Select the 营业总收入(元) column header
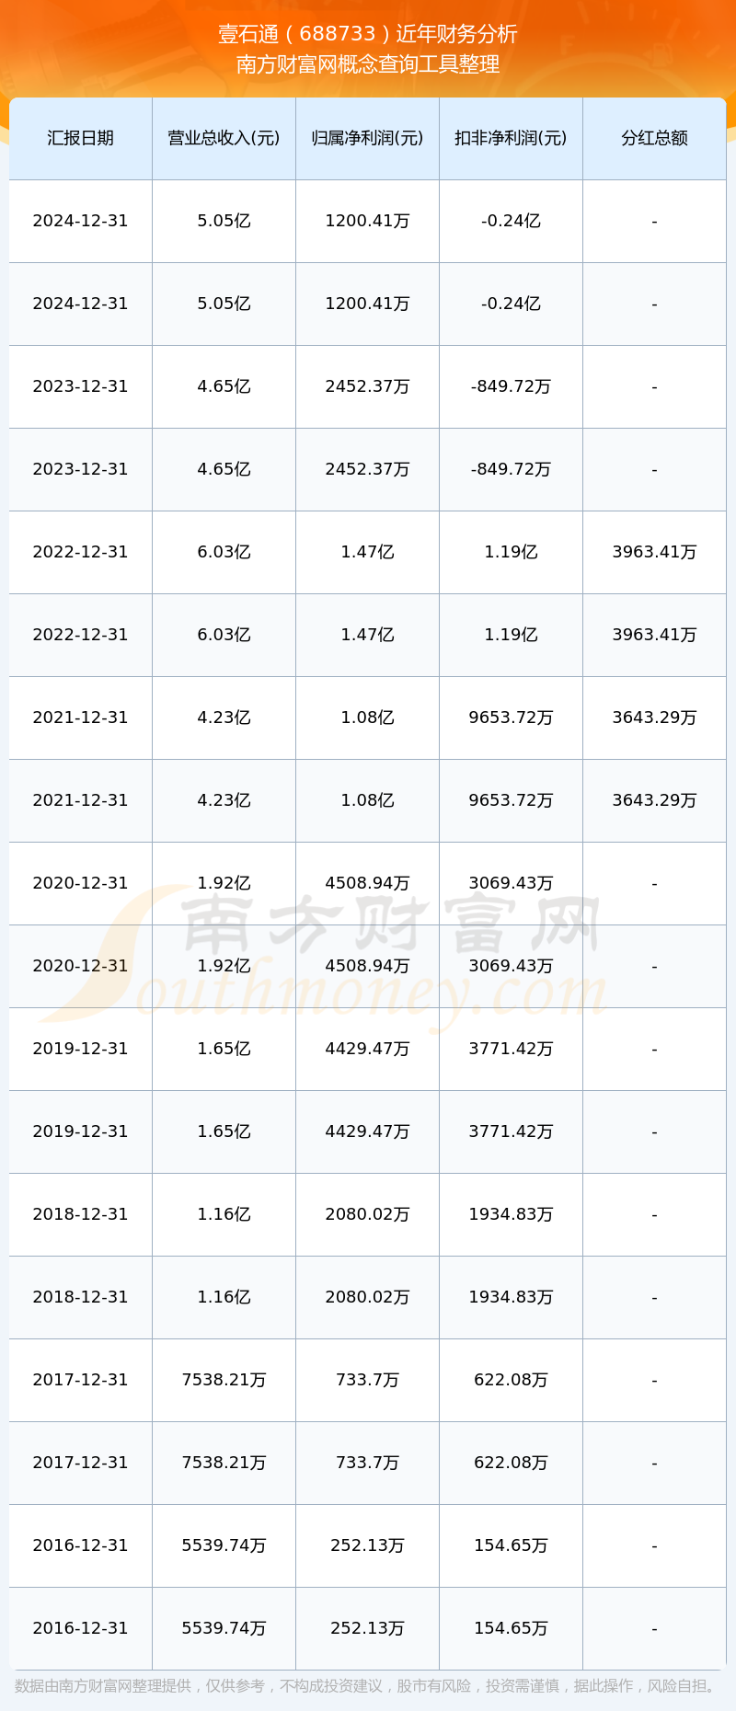Viewport: 736px width, 1711px height. tap(224, 138)
